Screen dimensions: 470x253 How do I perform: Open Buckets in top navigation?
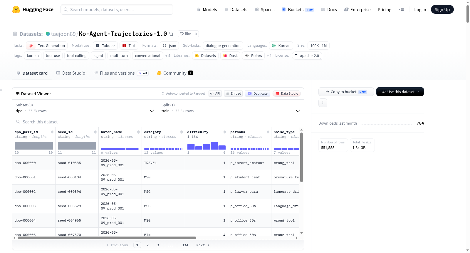[298, 9]
